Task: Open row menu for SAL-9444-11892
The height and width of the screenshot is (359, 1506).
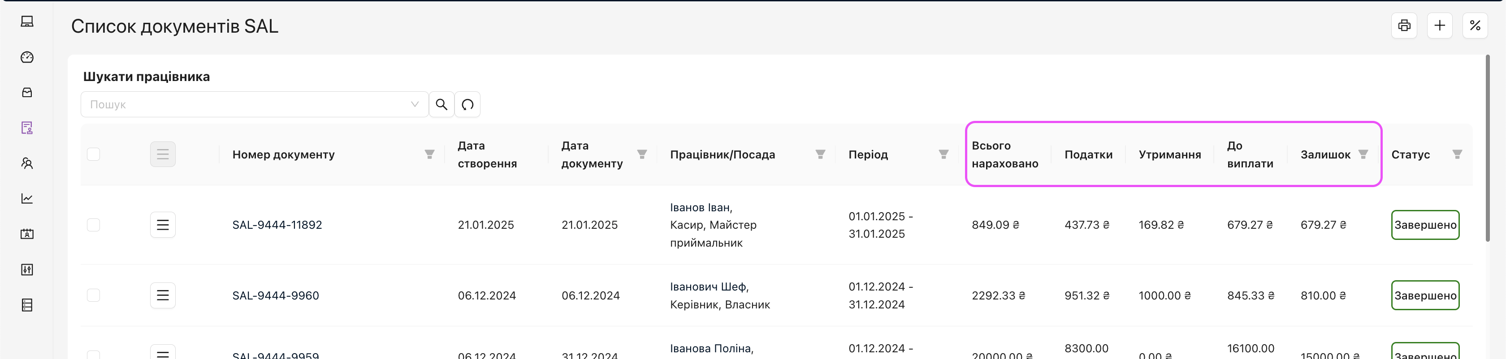Action: tap(163, 225)
